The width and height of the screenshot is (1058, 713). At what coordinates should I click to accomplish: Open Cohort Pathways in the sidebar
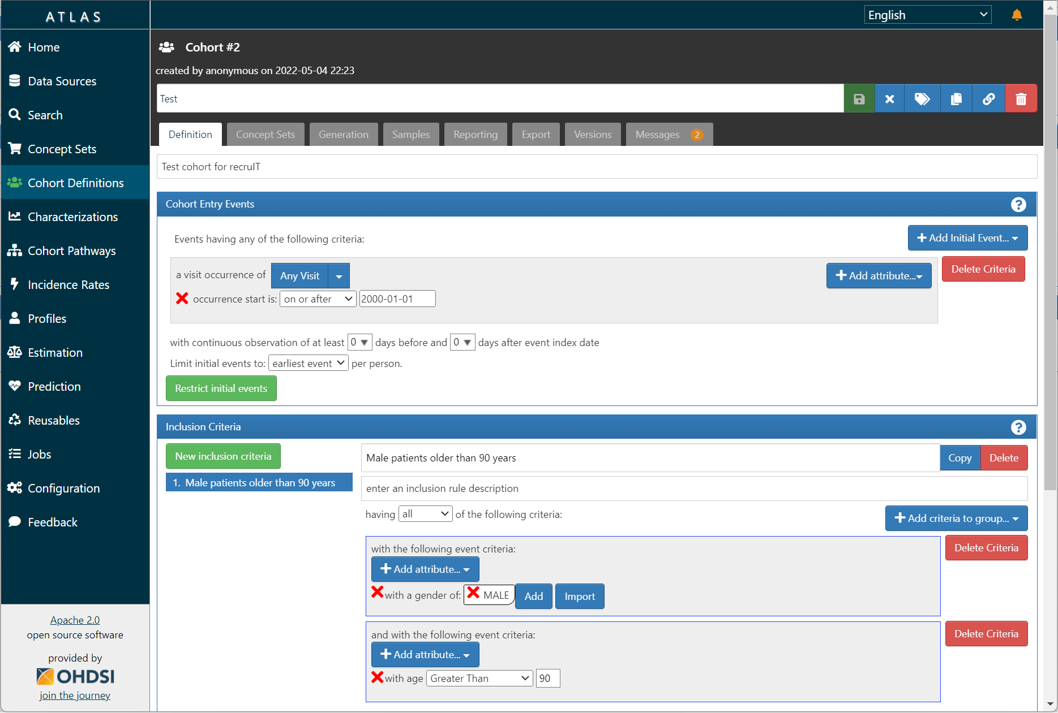(x=75, y=251)
